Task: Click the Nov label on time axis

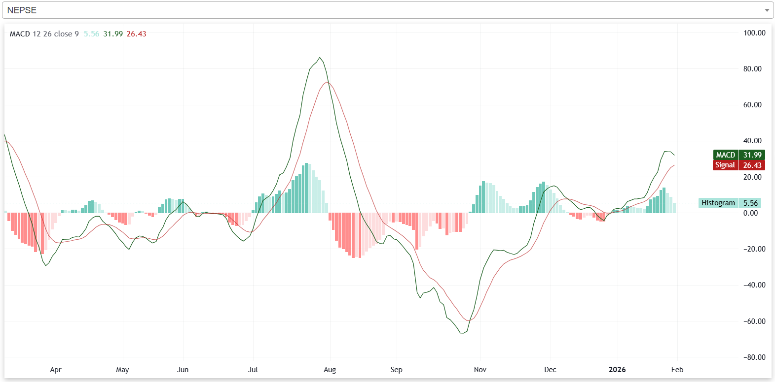Action: (480, 370)
